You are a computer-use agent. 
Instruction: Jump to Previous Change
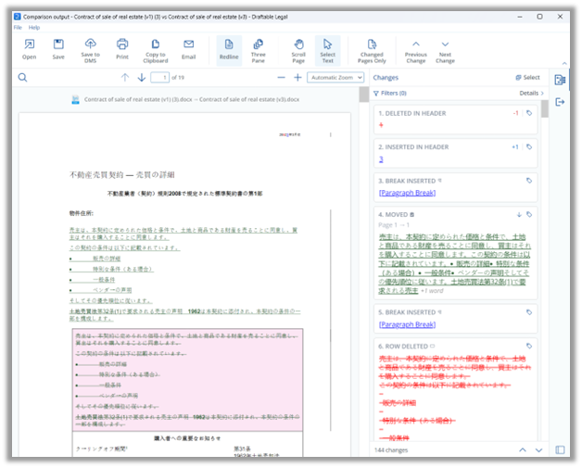416,51
